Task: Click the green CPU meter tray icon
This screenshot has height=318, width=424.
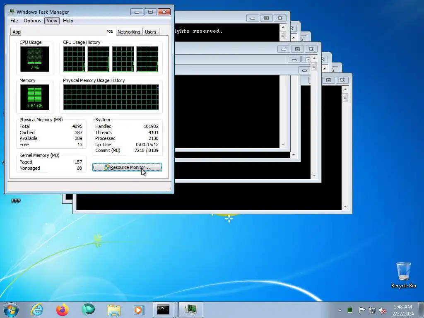Action: point(350,310)
